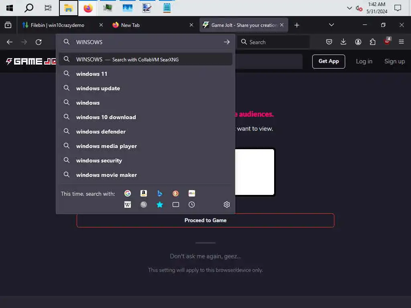Select the Game Jolt tab
The image size is (411, 308).
[x=244, y=25]
